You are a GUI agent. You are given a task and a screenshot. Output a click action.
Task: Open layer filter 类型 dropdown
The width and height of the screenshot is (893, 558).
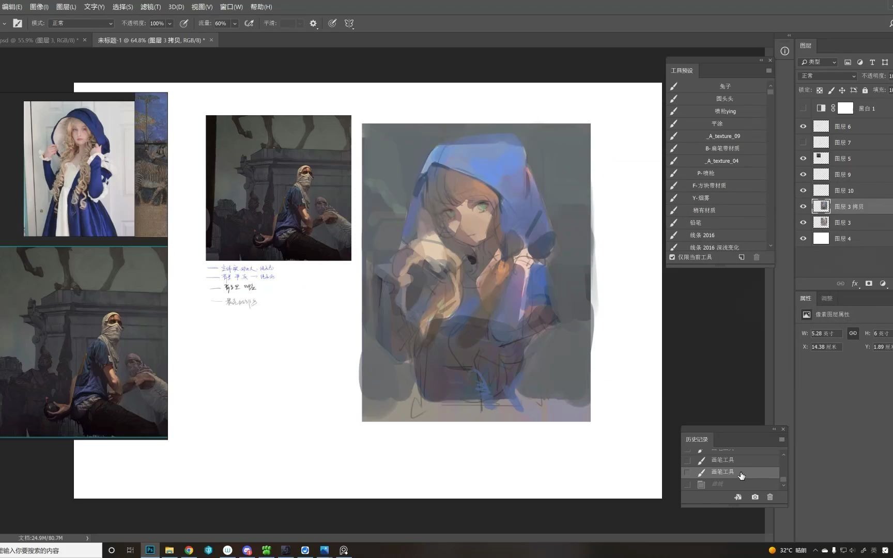click(x=818, y=62)
